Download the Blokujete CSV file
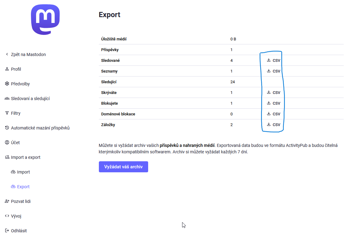This screenshot has height=243, width=352. click(x=273, y=103)
